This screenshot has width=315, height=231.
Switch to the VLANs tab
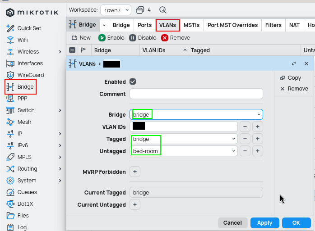pos(167,25)
